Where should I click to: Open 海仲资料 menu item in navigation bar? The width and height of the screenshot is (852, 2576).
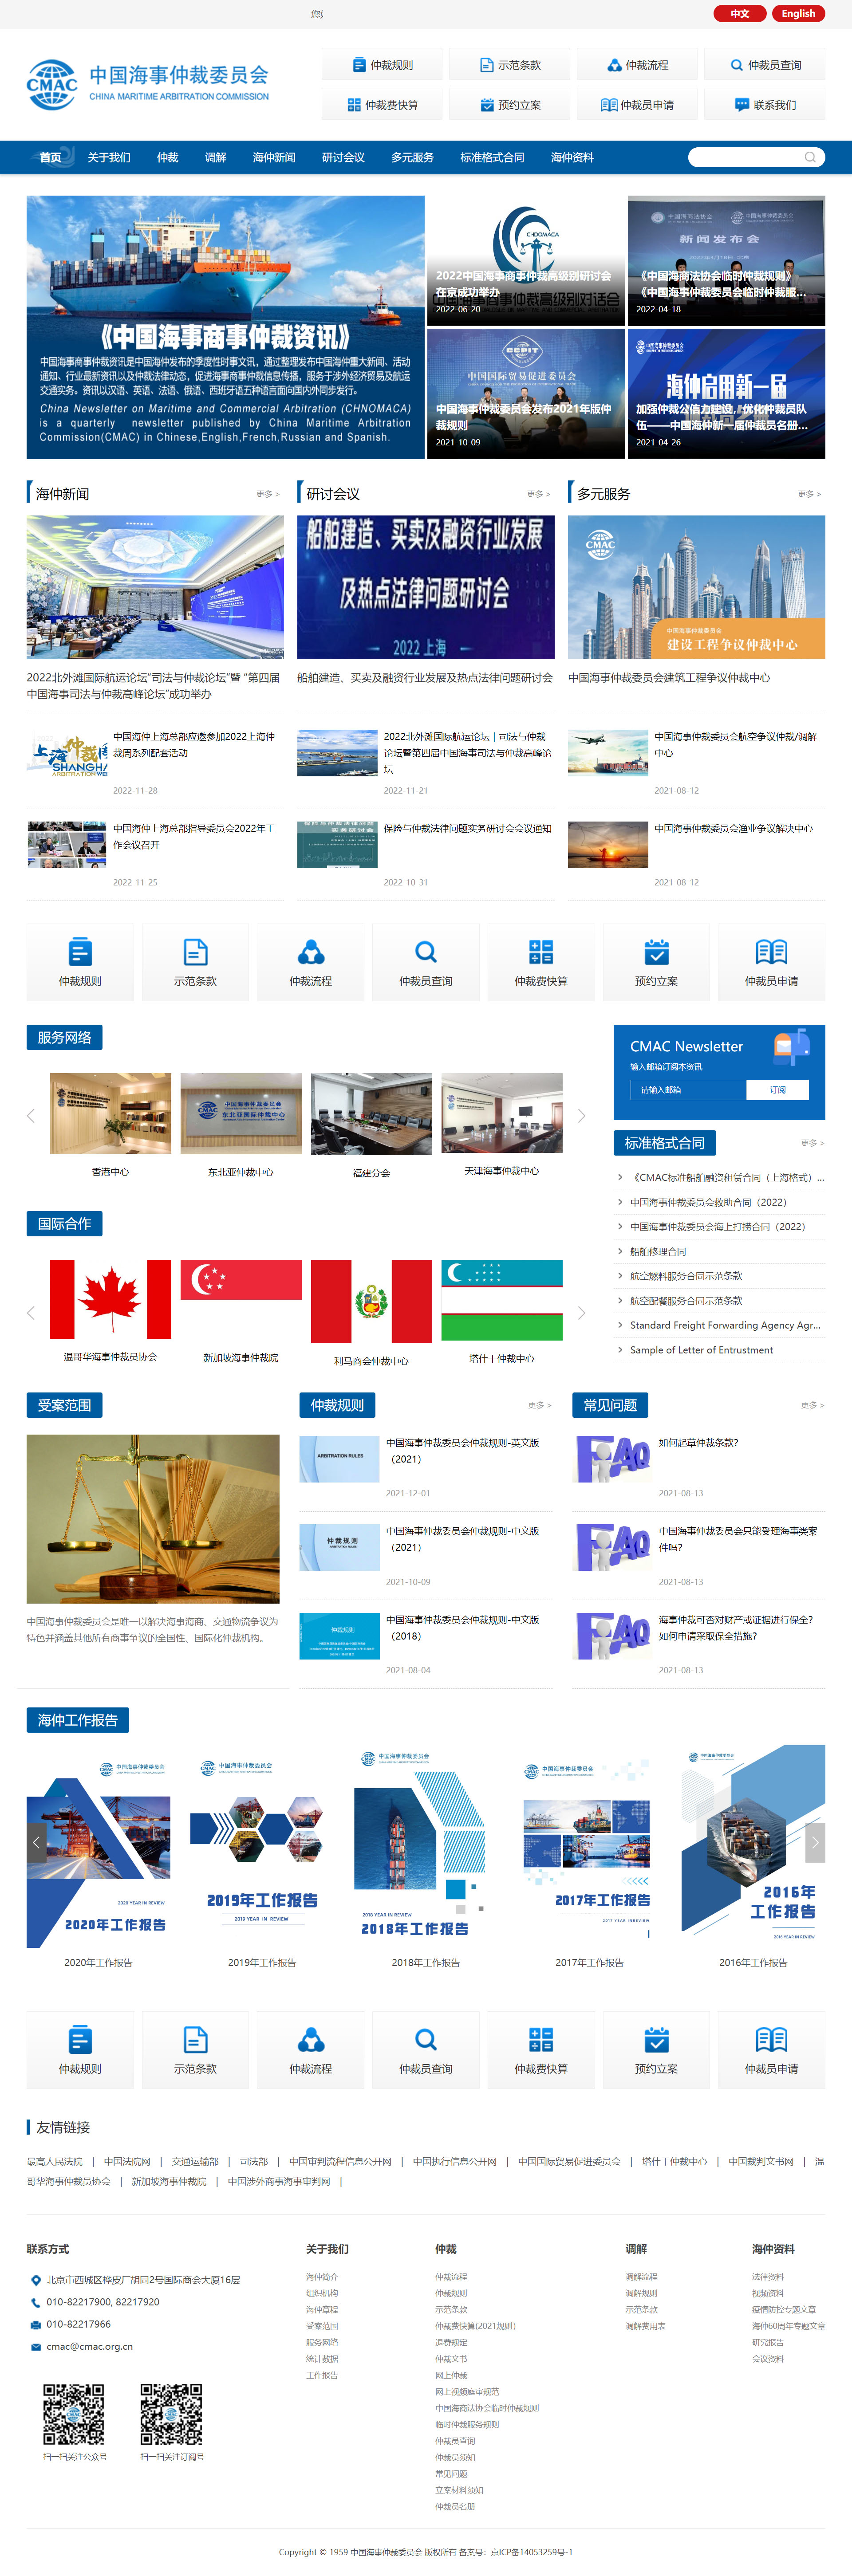[x=572, y=157]
